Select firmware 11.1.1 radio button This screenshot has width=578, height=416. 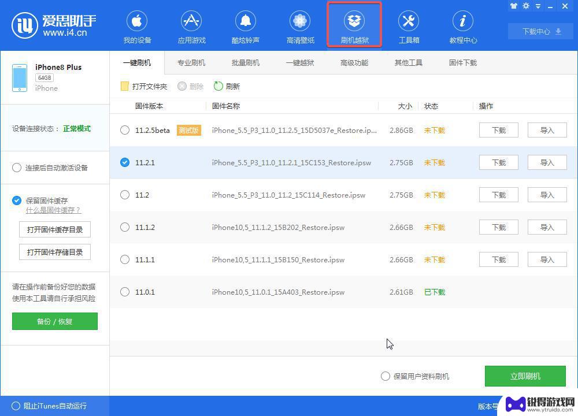(125, 259)
